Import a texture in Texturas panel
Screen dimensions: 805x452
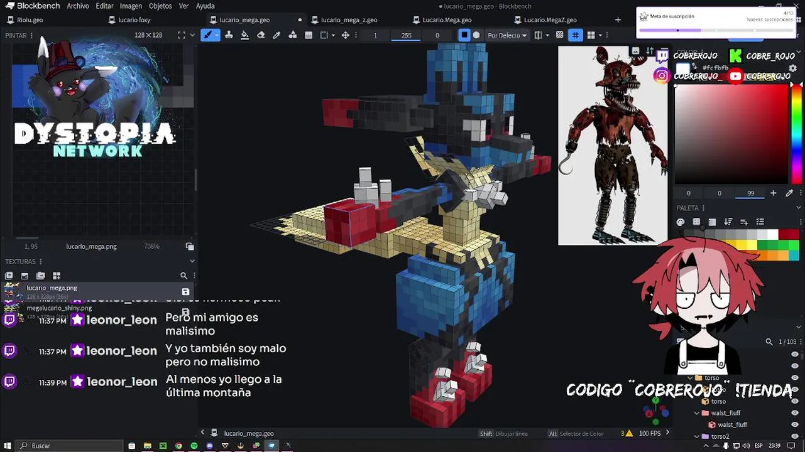coord(9,276)
